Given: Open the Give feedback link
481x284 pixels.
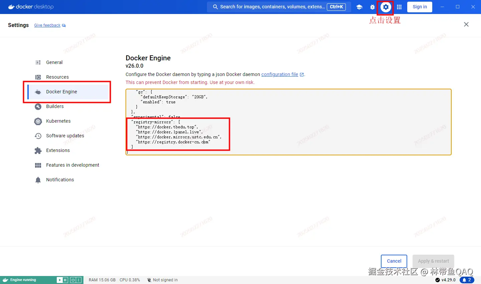Looking at the screenshot, I should tap(47, 25).
